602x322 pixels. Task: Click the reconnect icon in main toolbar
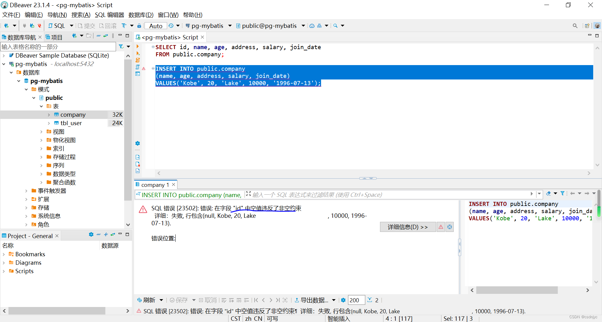32,26
